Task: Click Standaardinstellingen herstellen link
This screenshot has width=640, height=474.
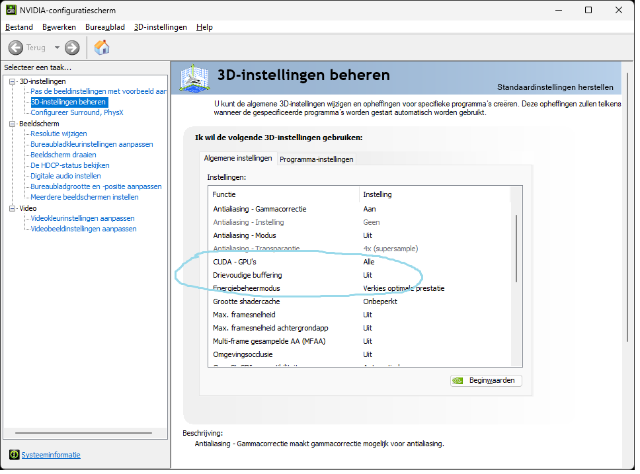Action: coord(555,87)
